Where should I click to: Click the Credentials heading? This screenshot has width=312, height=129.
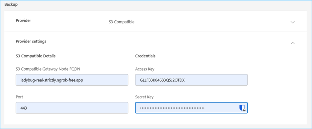click(145, 56)
